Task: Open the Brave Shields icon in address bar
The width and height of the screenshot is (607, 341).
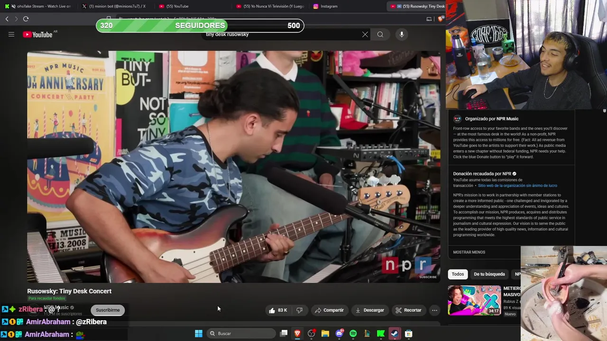Action: (441, 19)
